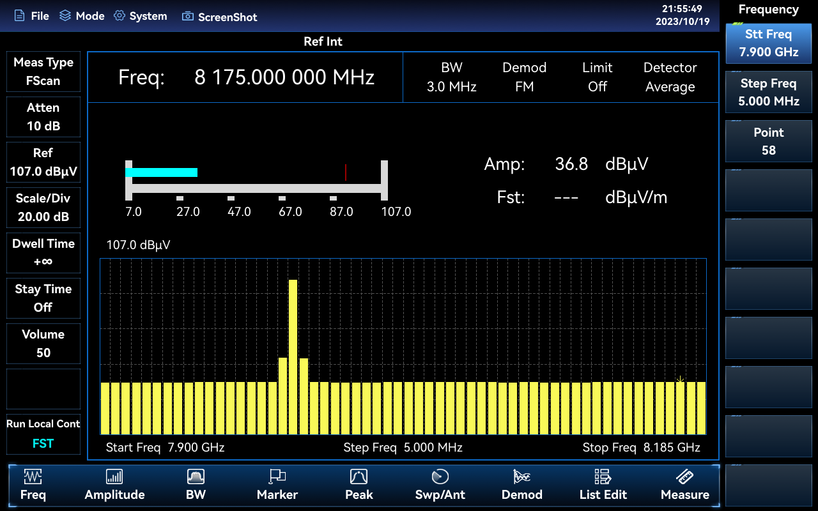Take a capture with the ScreenShot button

point(220,17)
